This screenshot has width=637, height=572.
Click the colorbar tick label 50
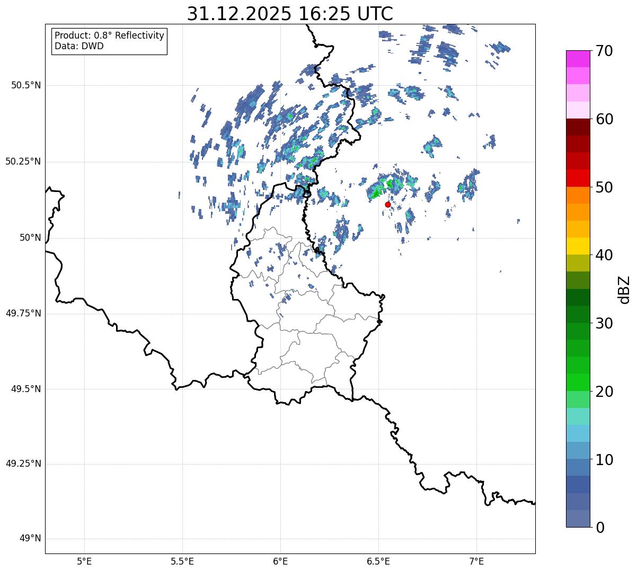tap(605, 187)
